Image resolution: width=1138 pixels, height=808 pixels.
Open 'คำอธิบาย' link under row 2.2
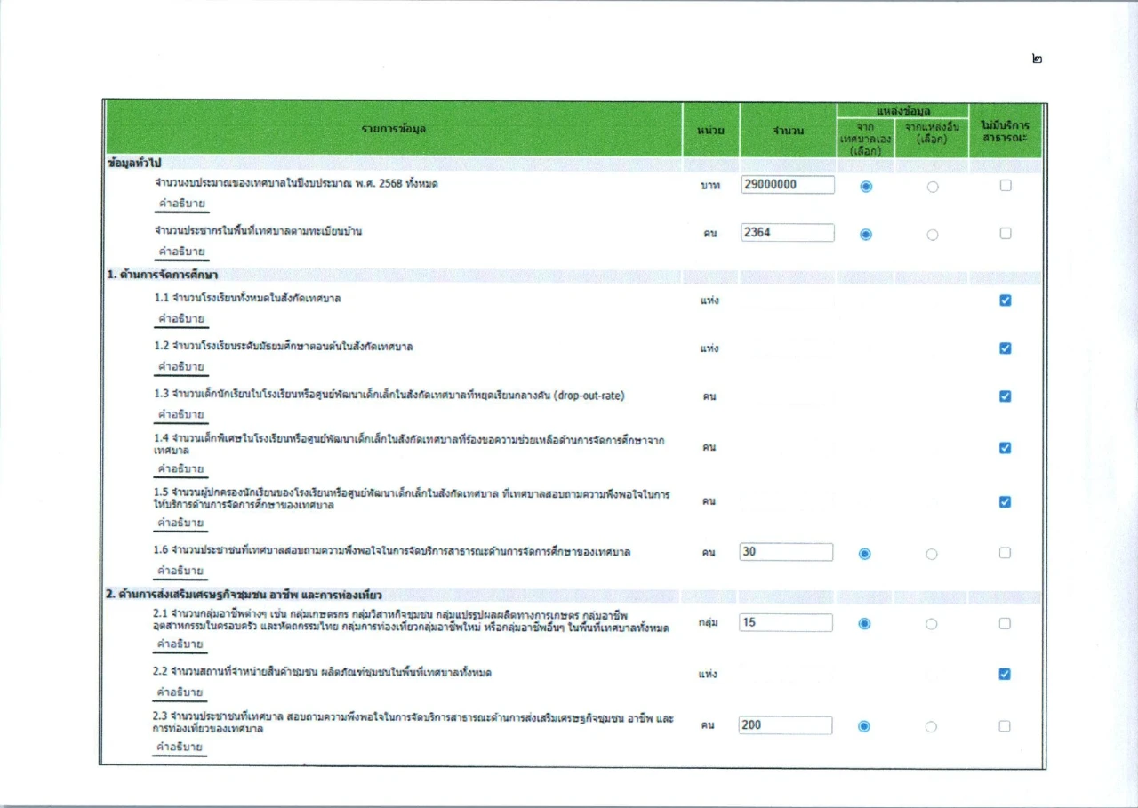[180, 692]
